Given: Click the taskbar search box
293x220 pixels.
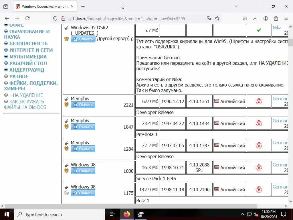Looking at the screenshot, I should pos(60,214).
